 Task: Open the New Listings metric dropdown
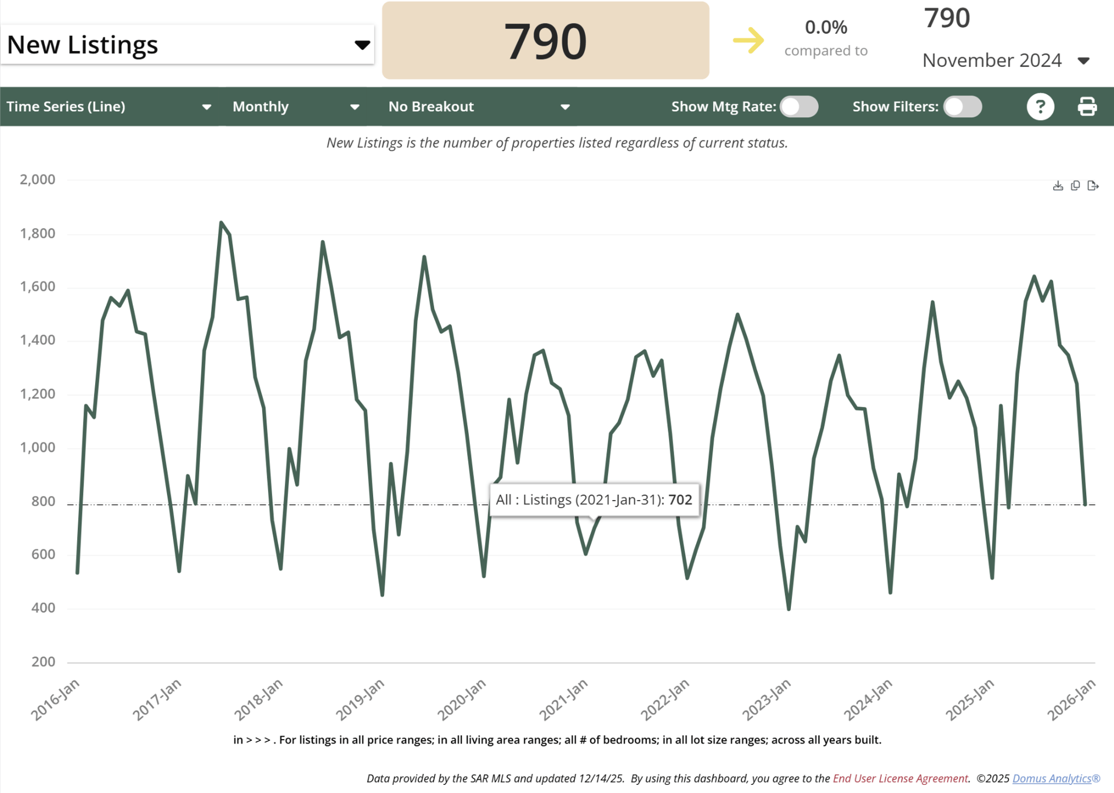click(x=187, y=45)
